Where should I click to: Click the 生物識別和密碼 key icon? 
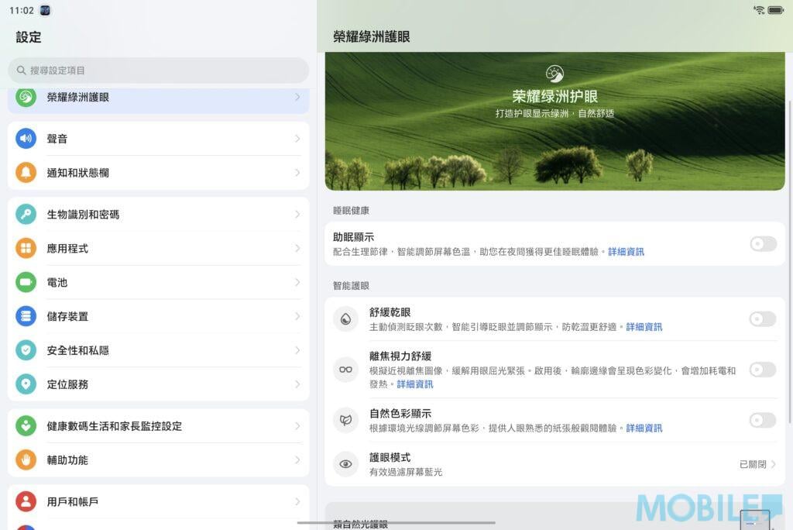point(26,215)
